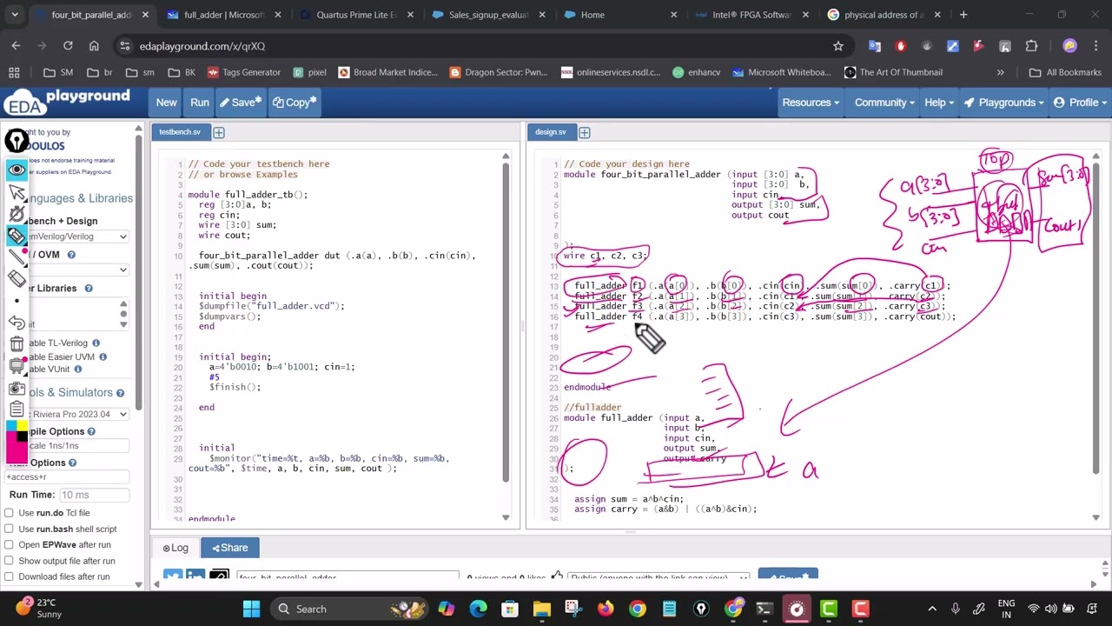Viewport: 1112px width, 626px height.
Task: Switch to the design.sv tab
Action: (x=550, y=132)
